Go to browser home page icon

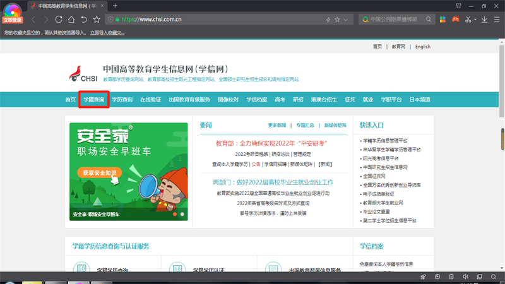[x=71, y=20]
